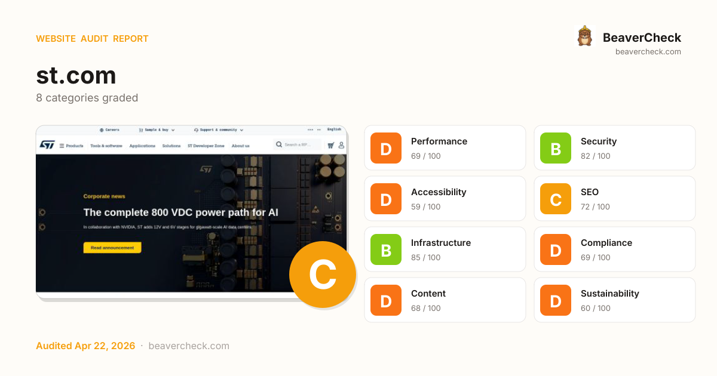The height and width of the screenshot is (376, 717).
Task: Click the Read announcement button
Action: pyautogui.click(x=112, y=248)
